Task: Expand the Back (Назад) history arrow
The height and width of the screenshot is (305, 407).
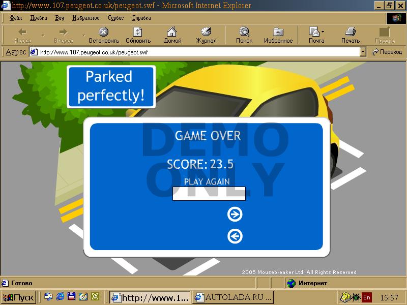Action: [43, 35]
